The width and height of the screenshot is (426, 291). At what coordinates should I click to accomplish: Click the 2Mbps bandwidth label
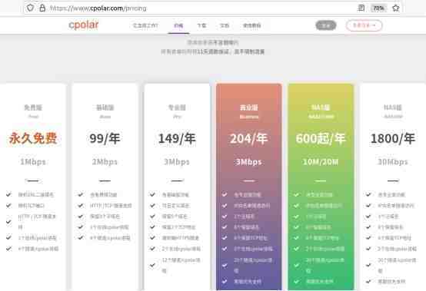point(105,162)
